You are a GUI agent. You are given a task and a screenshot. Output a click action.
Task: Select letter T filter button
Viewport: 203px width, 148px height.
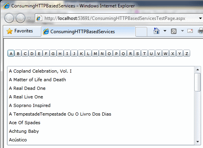pyautogui.click(x=144, y=53)
